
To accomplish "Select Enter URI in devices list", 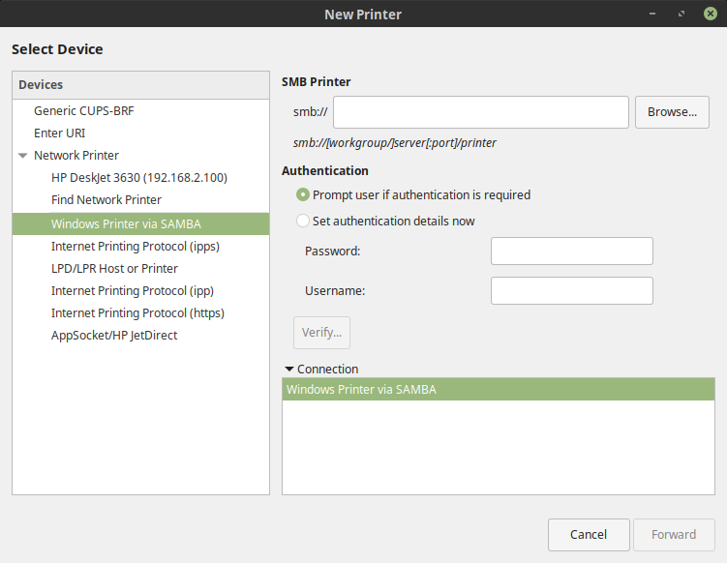I will (60, 133).
